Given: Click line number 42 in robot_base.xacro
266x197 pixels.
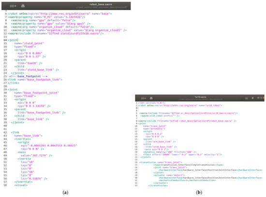Looking at the screenshot, I should coord(5,132).
